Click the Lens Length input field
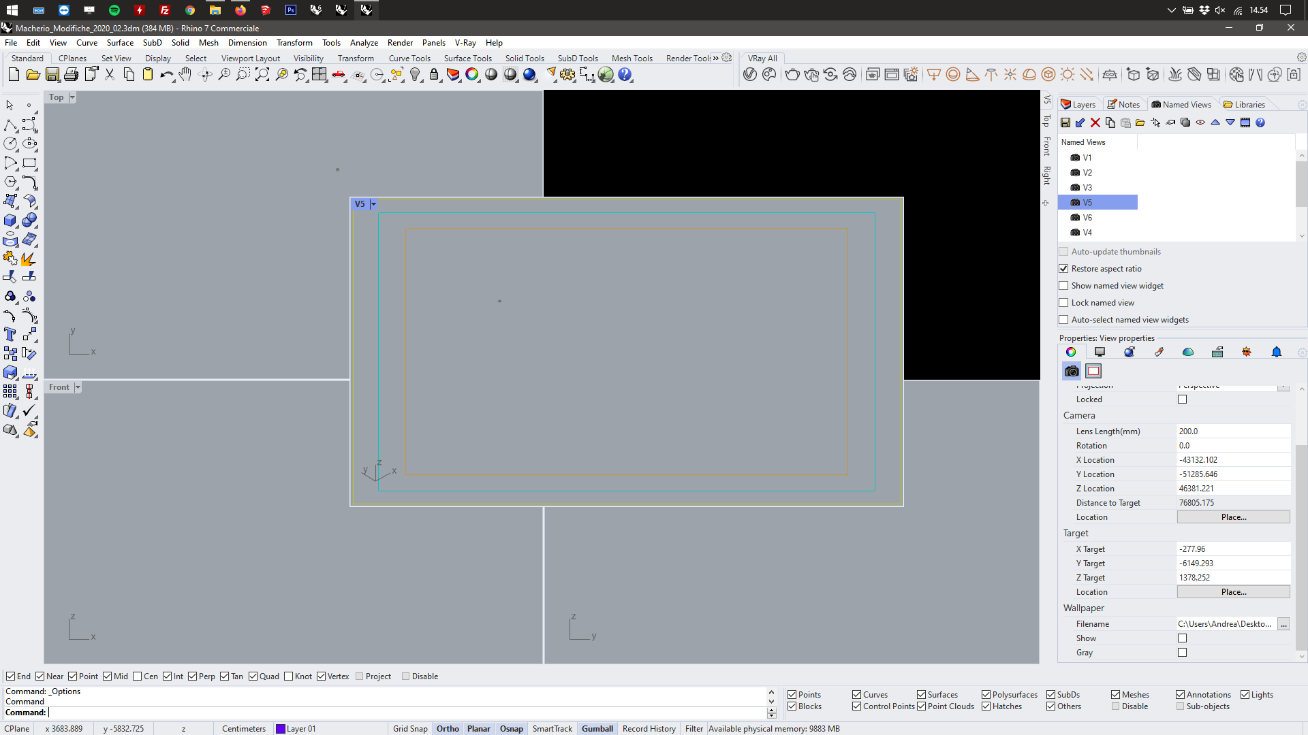 [1231, 431]
